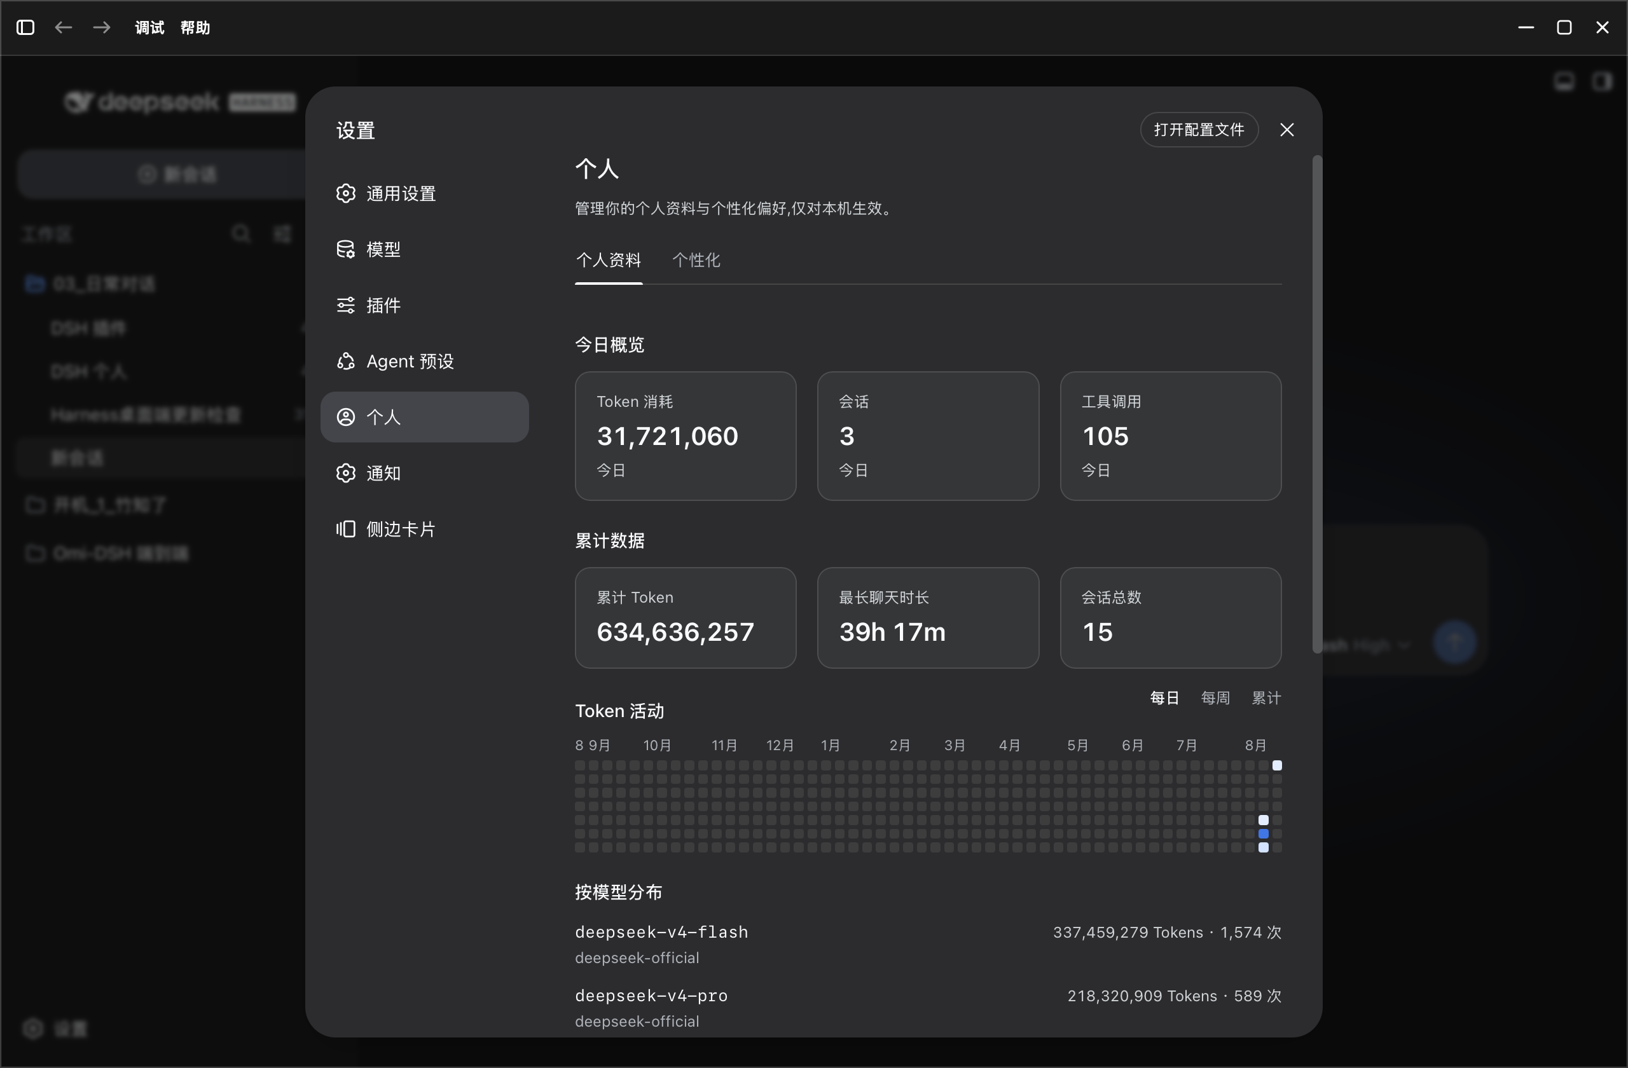
Task: Show Token activity by 每日
Action: (x=1164, y=698)
